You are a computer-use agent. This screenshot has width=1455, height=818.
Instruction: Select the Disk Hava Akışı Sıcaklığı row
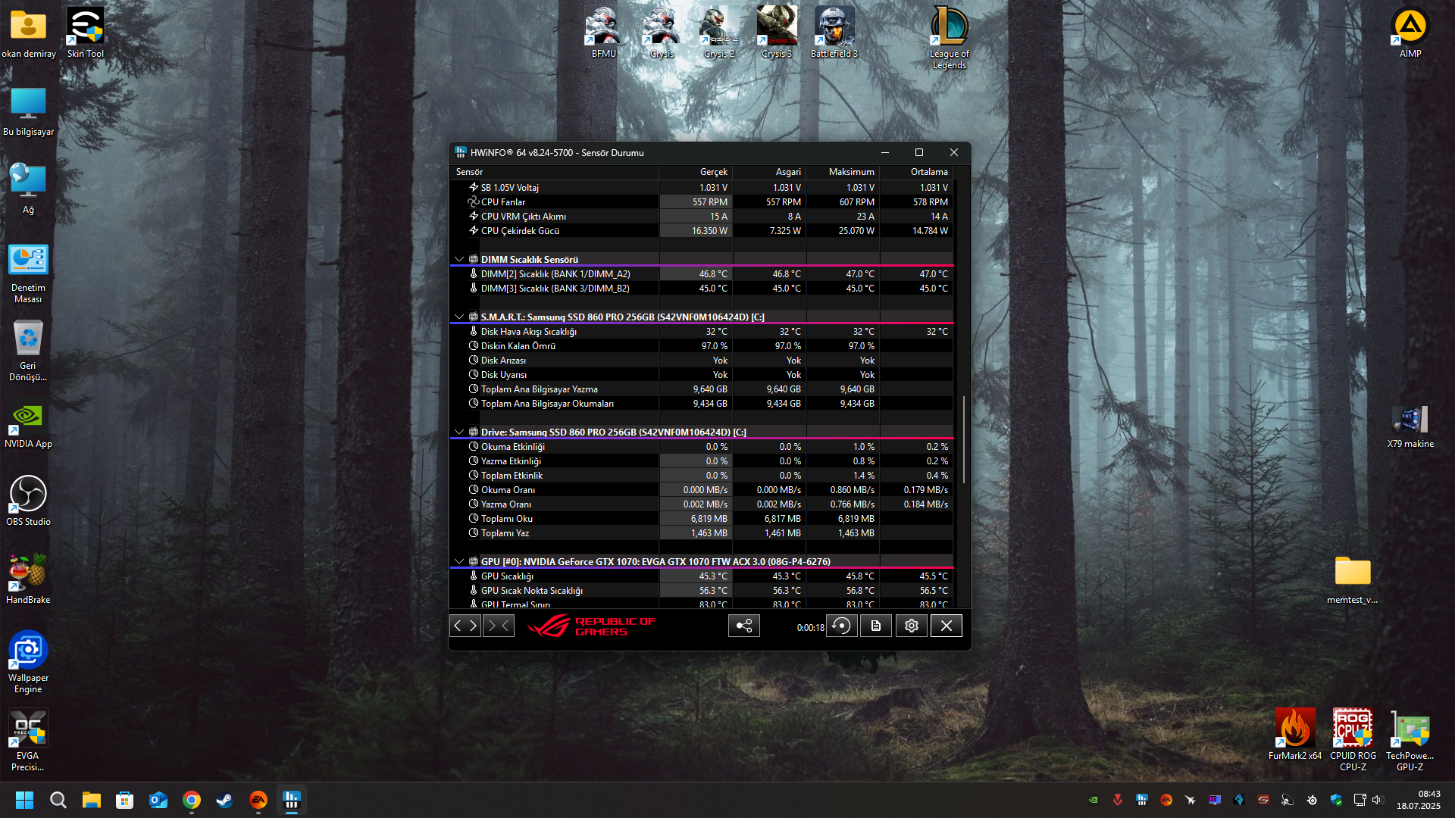[701, 332]
